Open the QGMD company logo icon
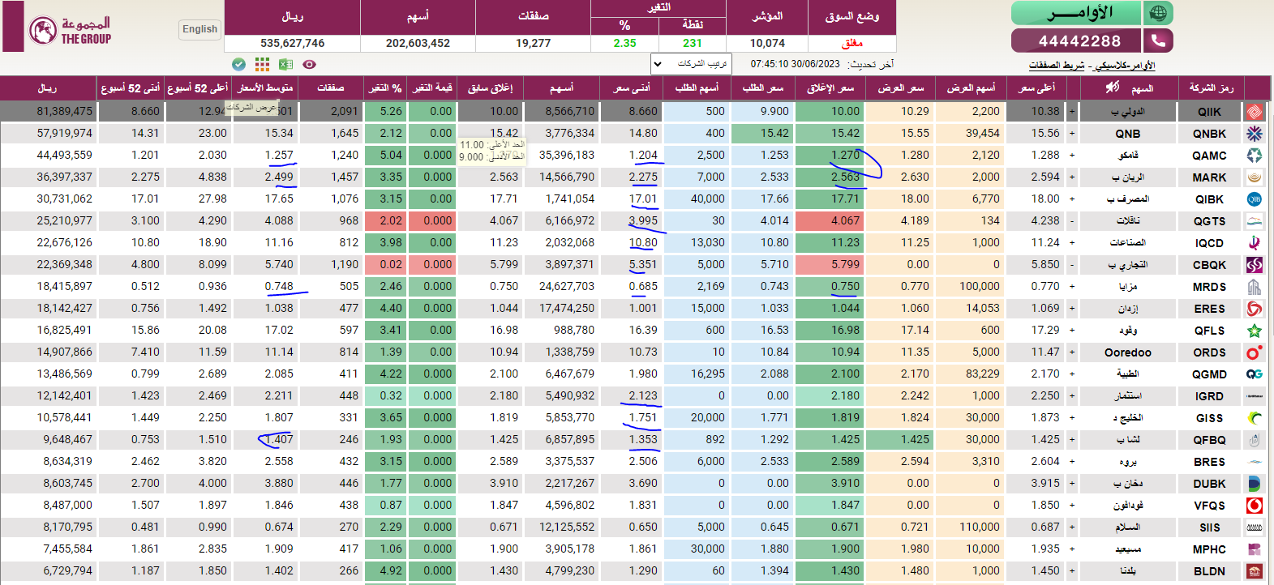The width and height of the screenshot is (1274, 585). coord(1255,374)
